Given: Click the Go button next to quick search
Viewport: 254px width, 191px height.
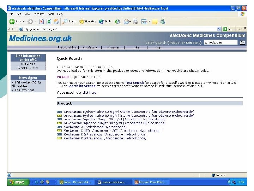Looking at the screenshot, I should [242, 42].
